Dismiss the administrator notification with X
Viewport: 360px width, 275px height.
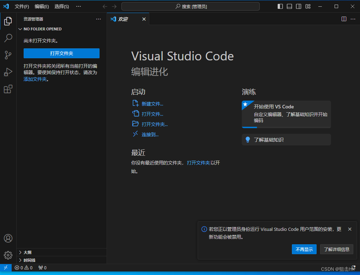(x=350, y=229)
